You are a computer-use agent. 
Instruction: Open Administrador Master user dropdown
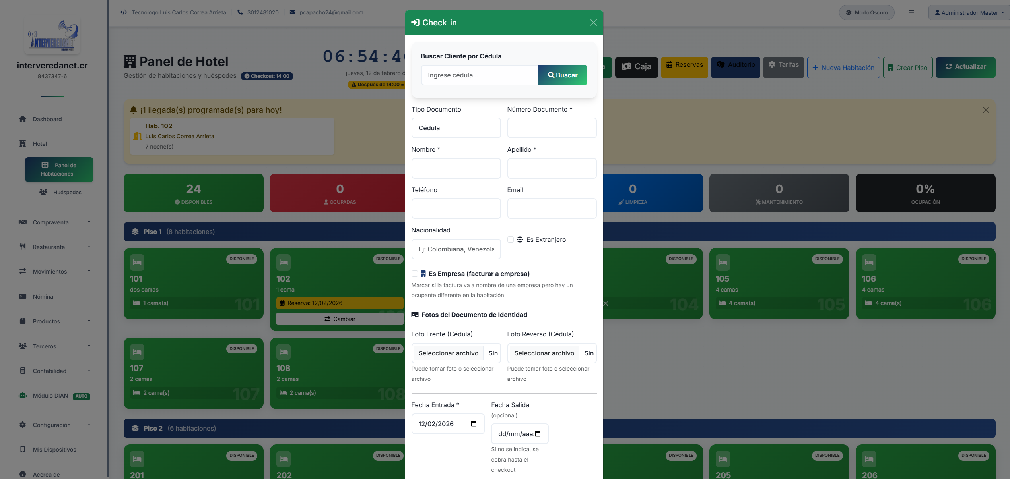(x=969, y=12)
